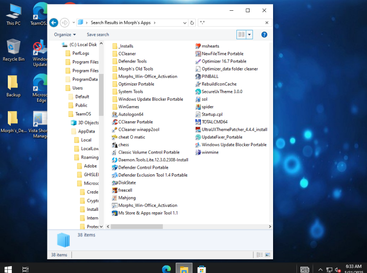Select Users folder in tree
This screenshot has width=367, height=273.
coord(74,88)
